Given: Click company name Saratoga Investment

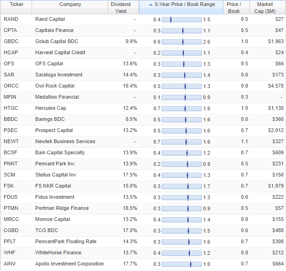Looking at the screenshot, I should click(x=59, y=75).
